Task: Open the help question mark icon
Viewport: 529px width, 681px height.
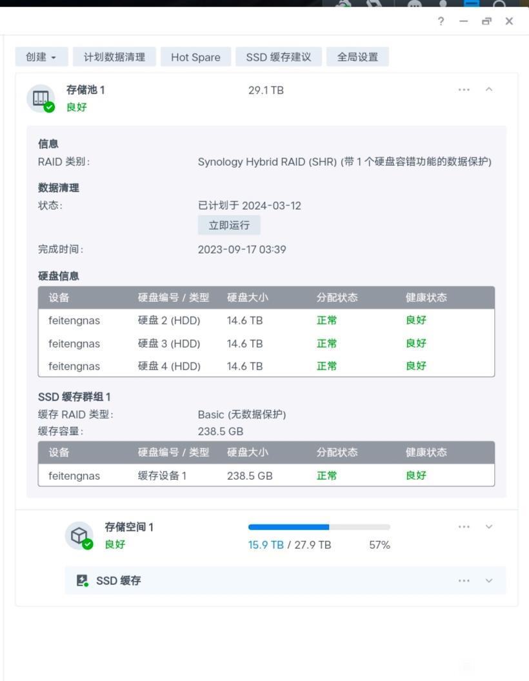Action: pyautogui.click(x=441, y=21)
